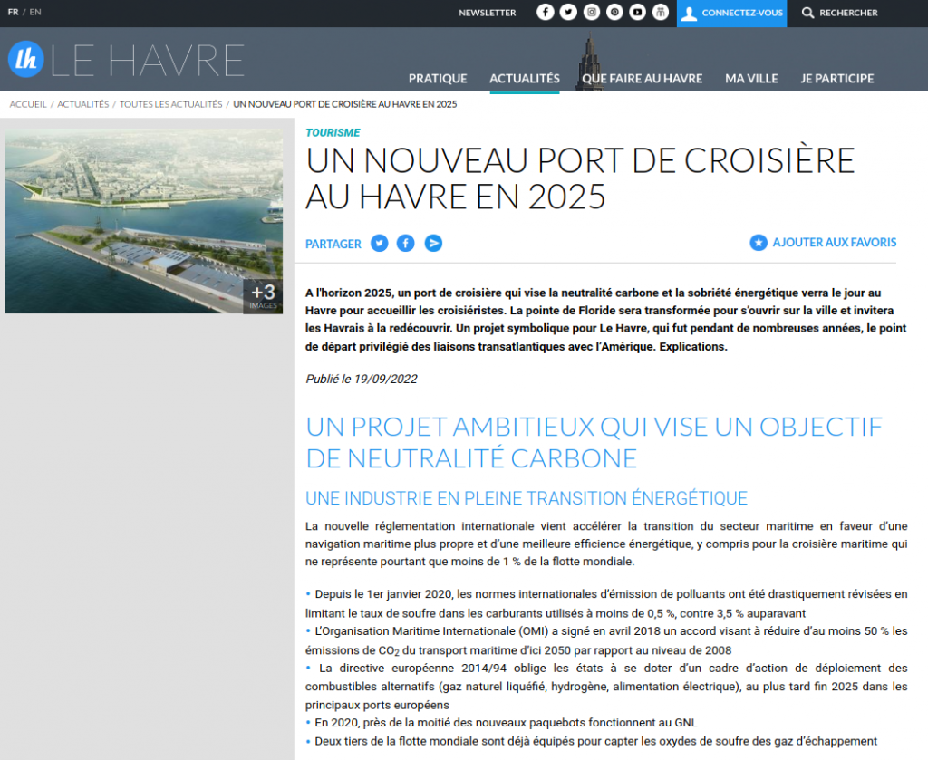
Task: Open the Pinterest icon in the header
Action: point(614,13)
